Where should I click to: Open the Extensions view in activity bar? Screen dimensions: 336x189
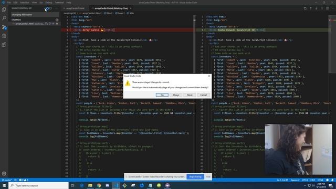[x=4, y=45]
